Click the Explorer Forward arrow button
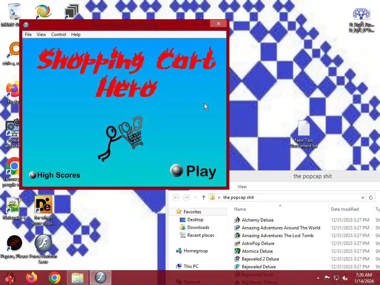Viewport: 380px width, 285px height. tap(186, 197)
